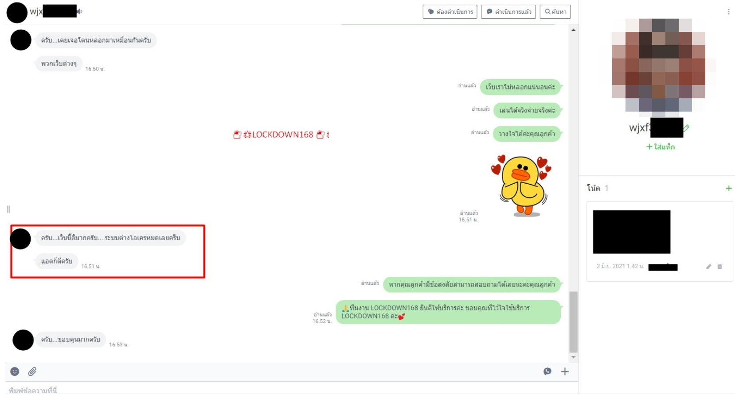The width and height of the screenshot is (735, 399).
Task: Delete the note using trash icon
Action: coord(719,267)
